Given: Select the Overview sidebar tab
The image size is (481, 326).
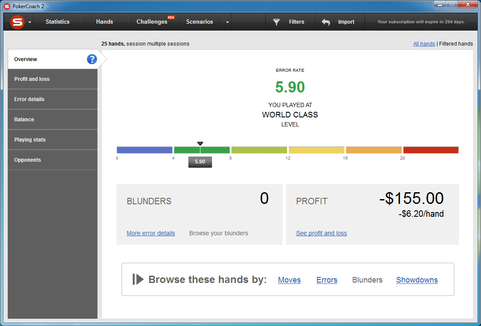Looking at the screenshot, I should click(x=53, y=59).
